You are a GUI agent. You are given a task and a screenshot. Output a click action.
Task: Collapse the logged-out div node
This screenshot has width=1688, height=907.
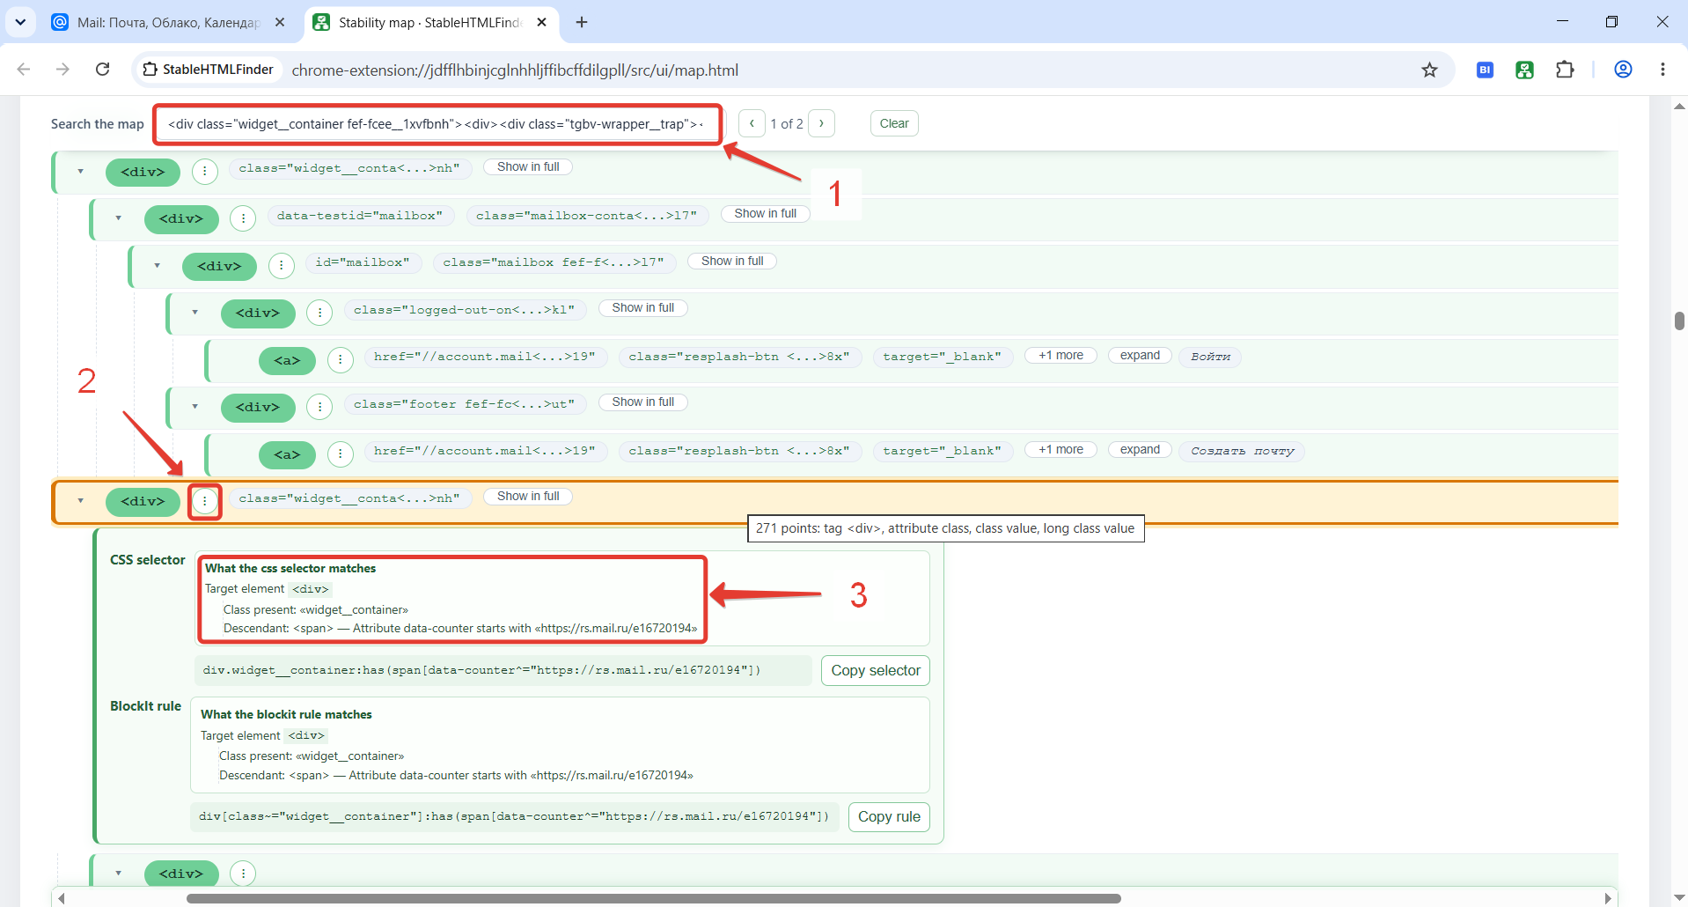195,313
